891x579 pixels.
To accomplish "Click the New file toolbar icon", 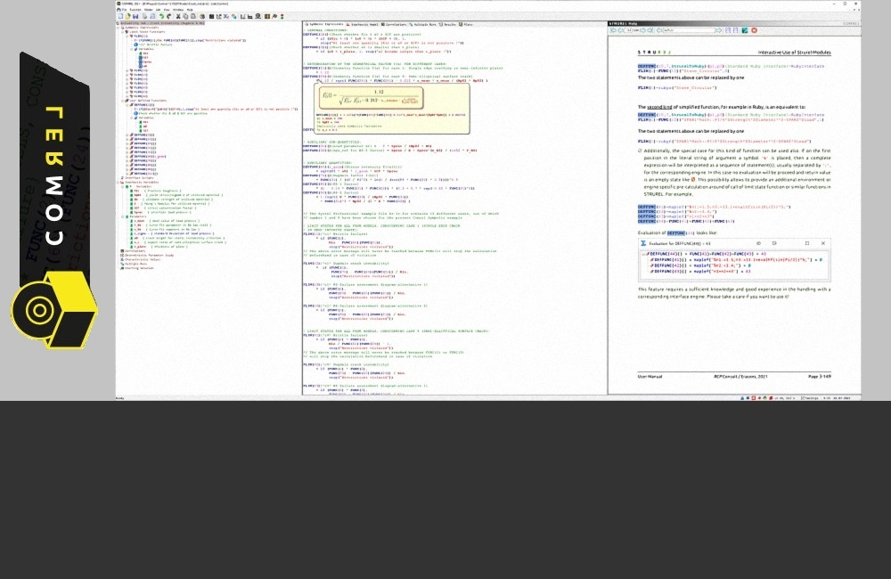I will 120,16.
